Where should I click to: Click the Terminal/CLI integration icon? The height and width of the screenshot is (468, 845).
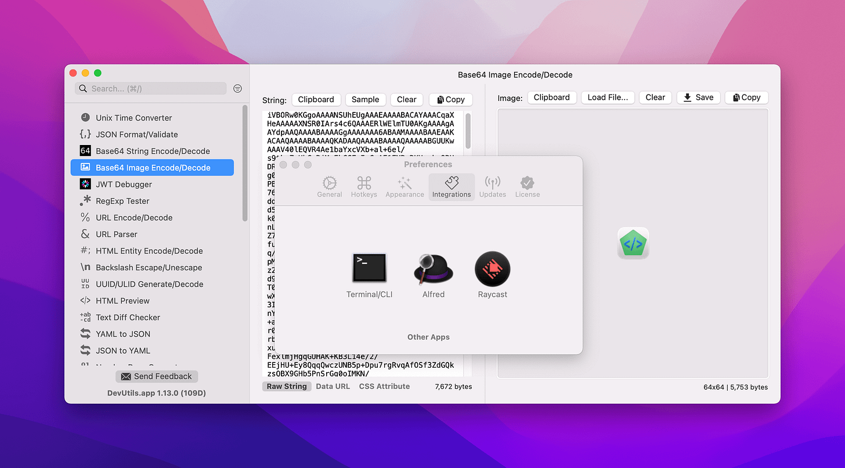pyautogui.click(x=370, y=269)
